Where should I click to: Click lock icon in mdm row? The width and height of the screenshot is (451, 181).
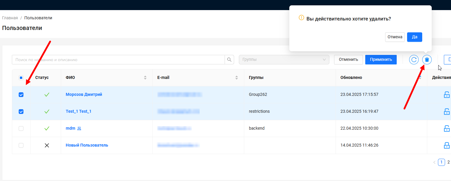[446, 128]
